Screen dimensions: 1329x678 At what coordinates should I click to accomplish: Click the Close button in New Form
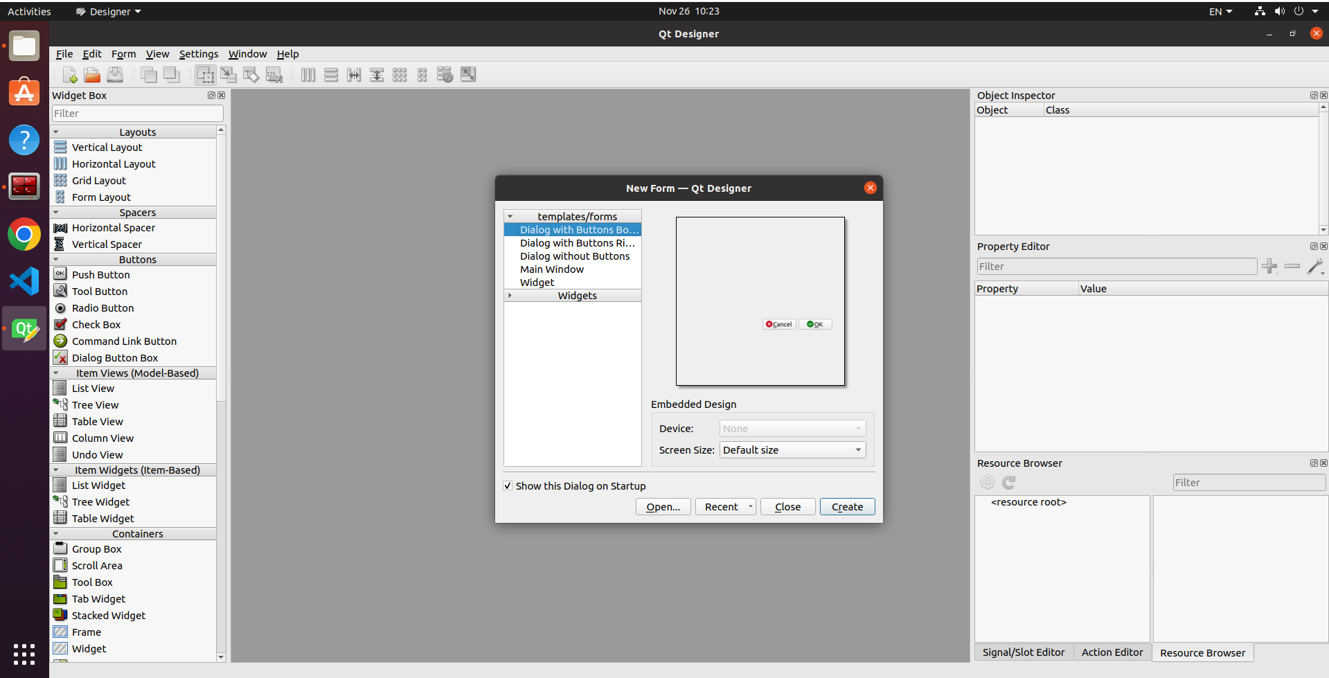787,507
